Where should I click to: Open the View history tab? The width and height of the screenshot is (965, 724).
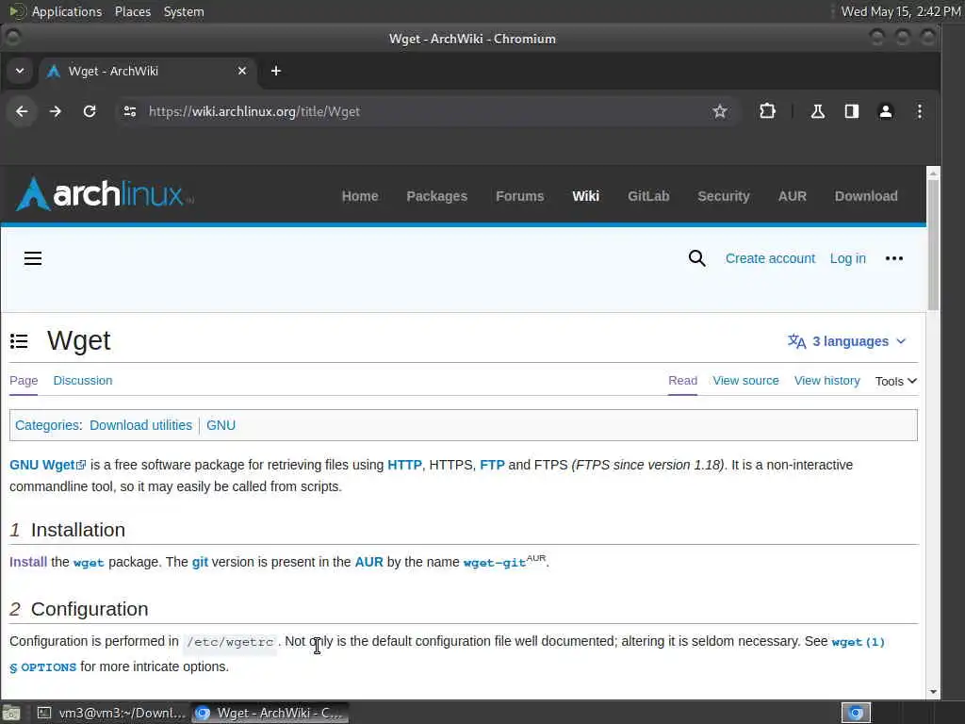pos(826,381)
